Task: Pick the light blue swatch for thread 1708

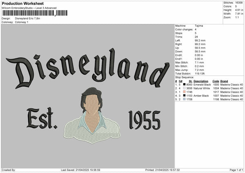Action: (x=185, y=99)
